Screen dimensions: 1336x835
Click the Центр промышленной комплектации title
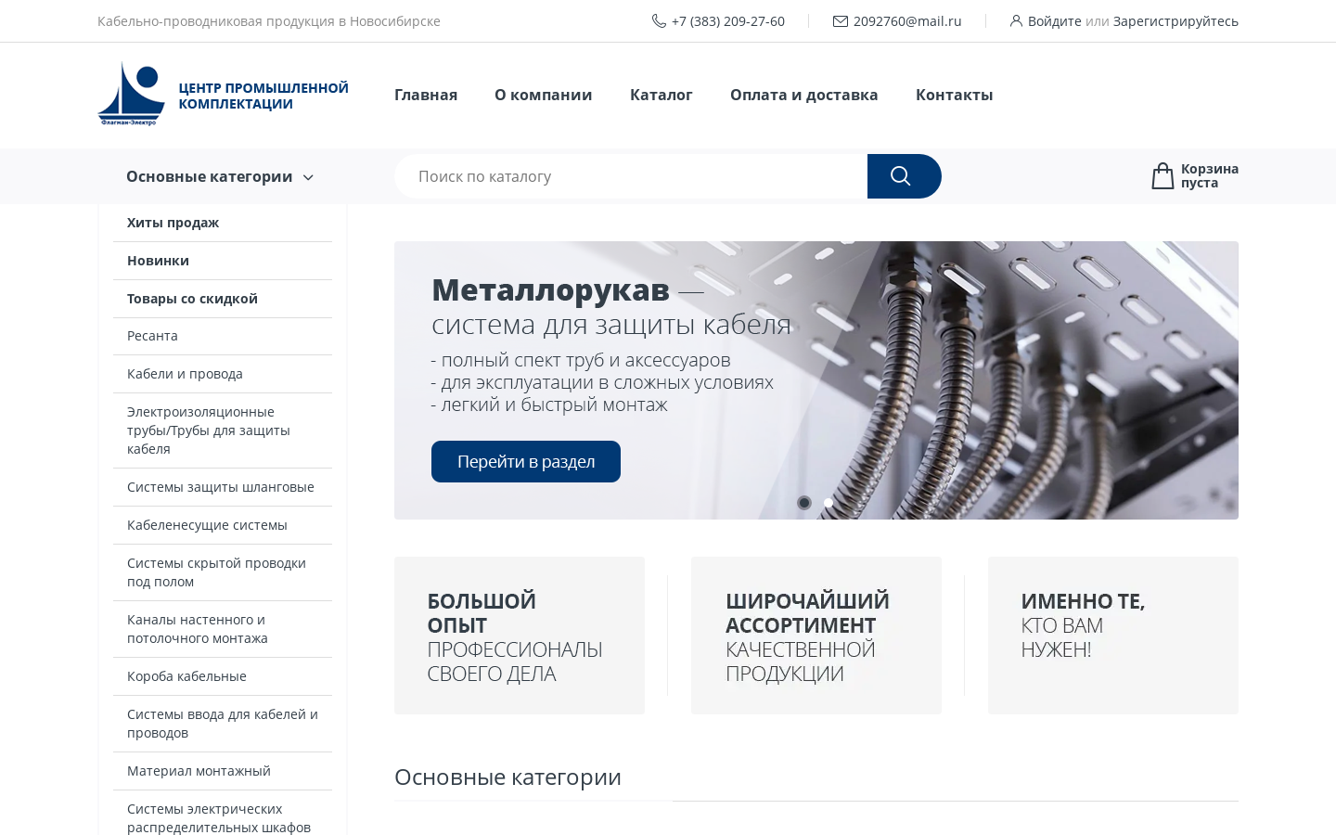point(263,96)
